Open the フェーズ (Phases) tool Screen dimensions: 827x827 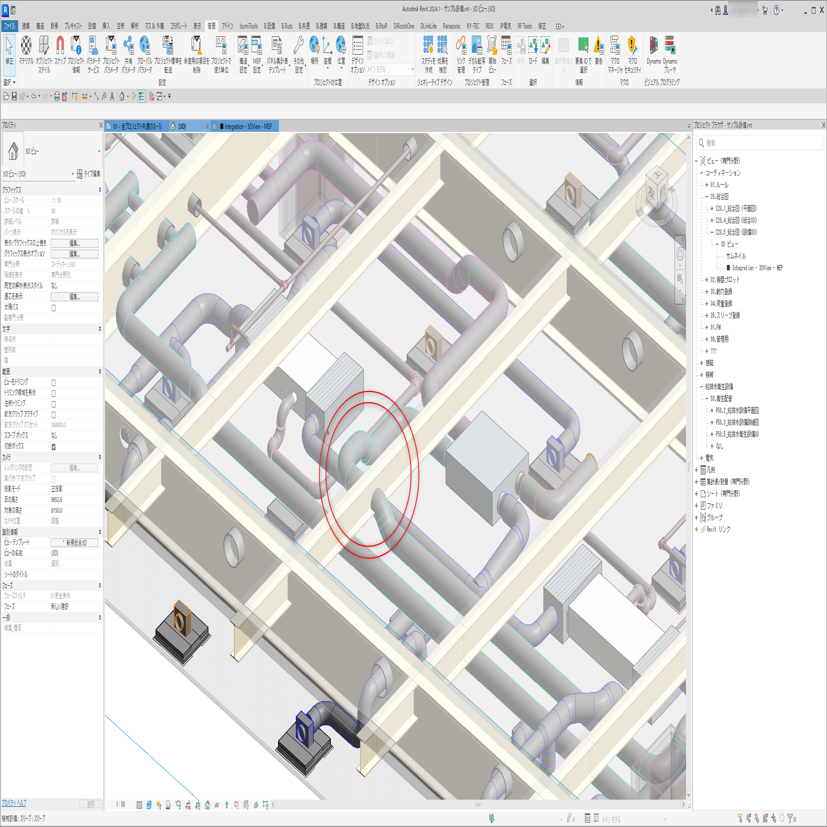click(x=506, y=50)
